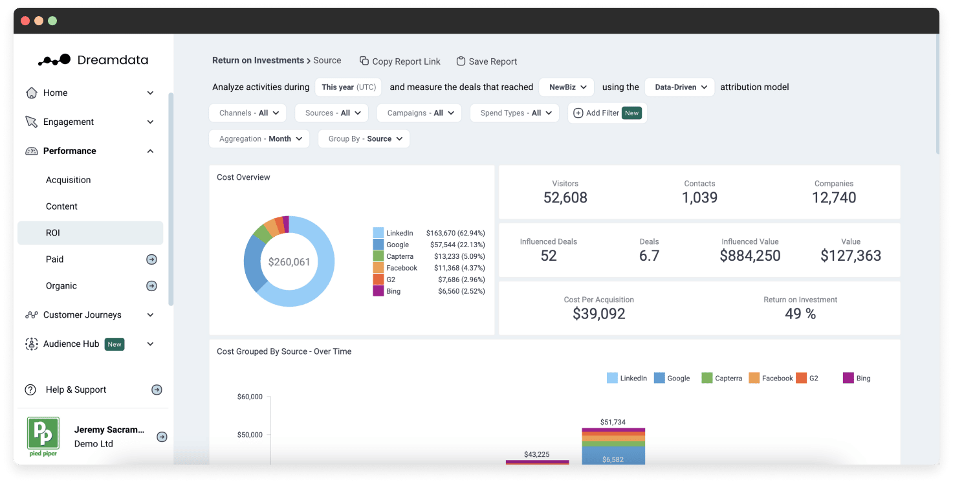
Task: Open the Channels filter dropdown
Action: (x=248, y=113)
